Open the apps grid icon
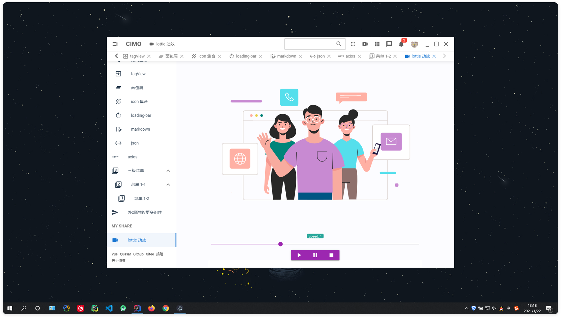The width and height of the screenshot is (561, 317). point(377,44)
